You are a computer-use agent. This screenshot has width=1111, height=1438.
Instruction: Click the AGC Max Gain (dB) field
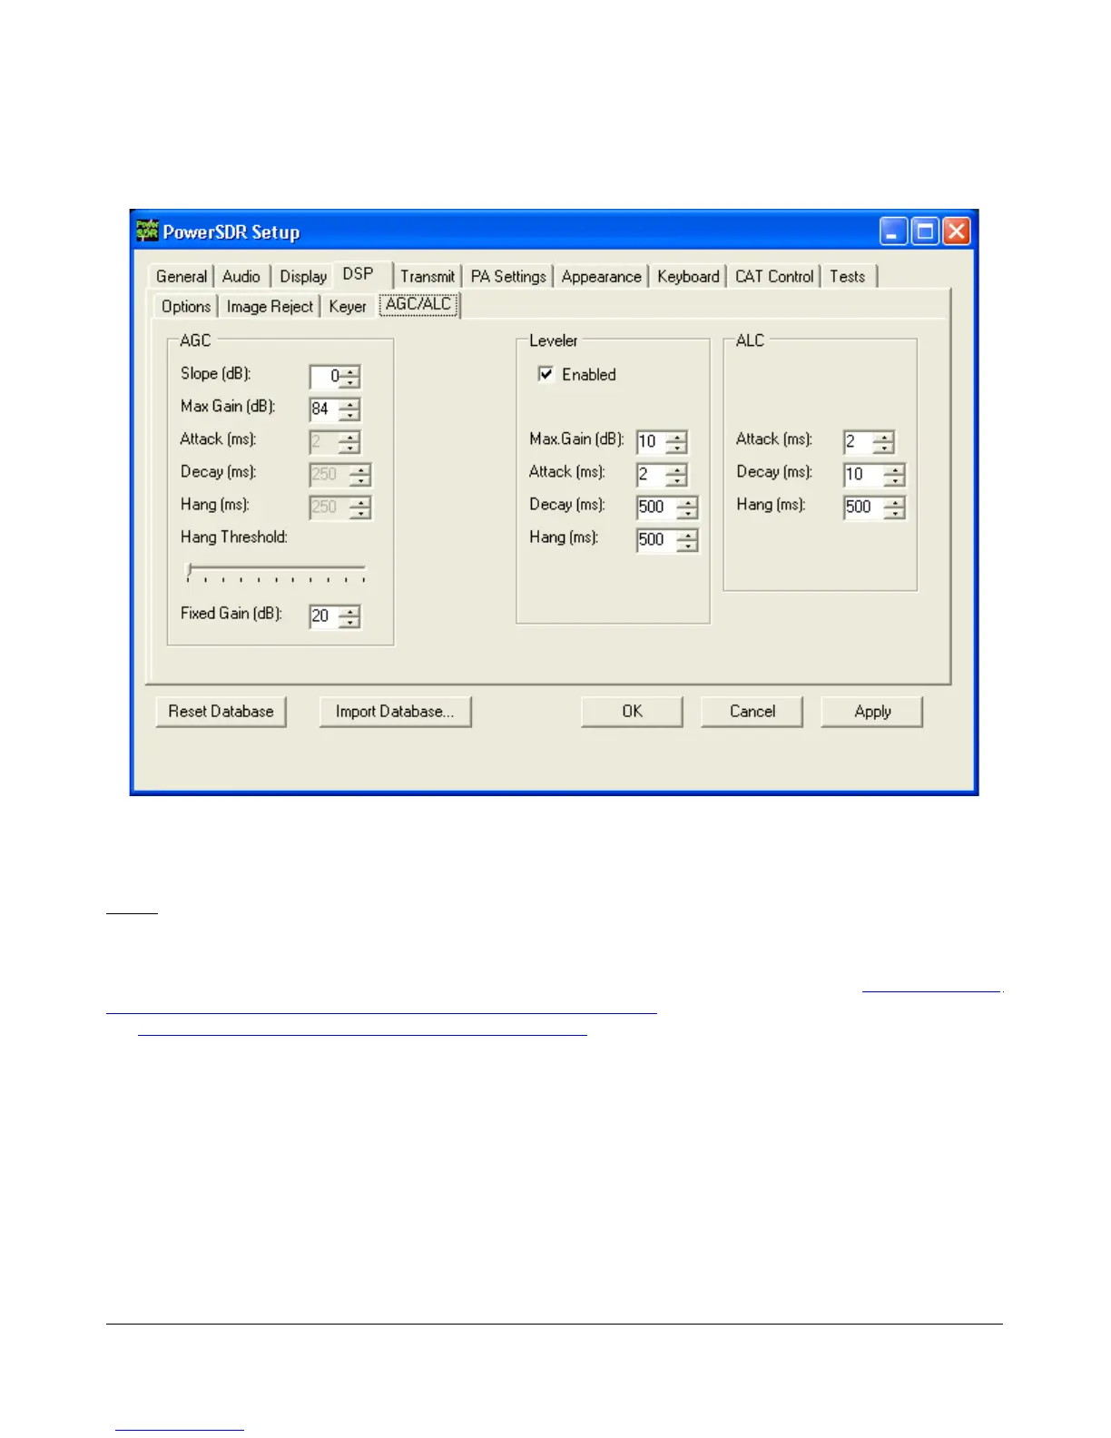pyautogui.click(x=325, y=409)
